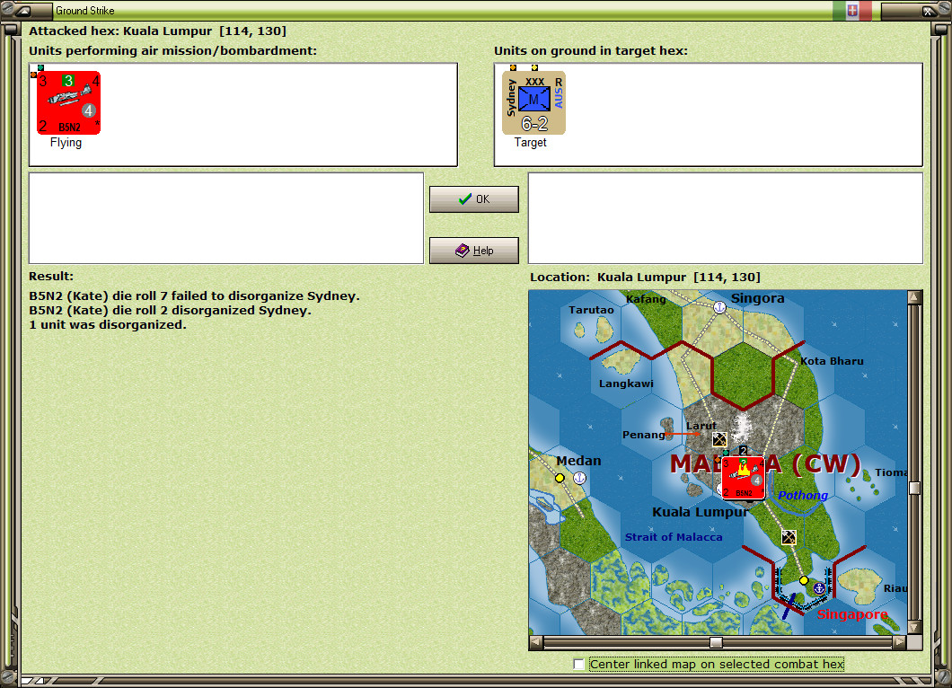Click the Singapore port anchor icon

pyautogui.click(x=819, y=588)
